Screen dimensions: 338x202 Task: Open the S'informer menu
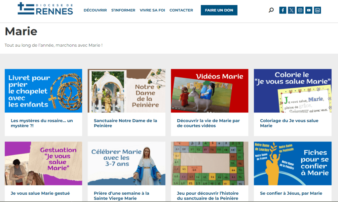123,10
